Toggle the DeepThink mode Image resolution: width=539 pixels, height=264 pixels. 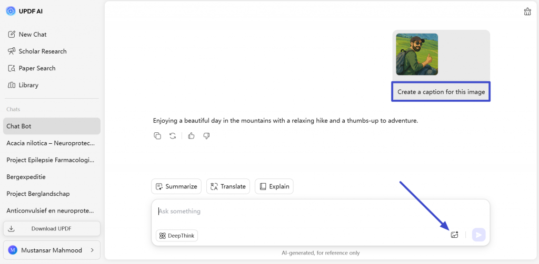pos(177,236)
